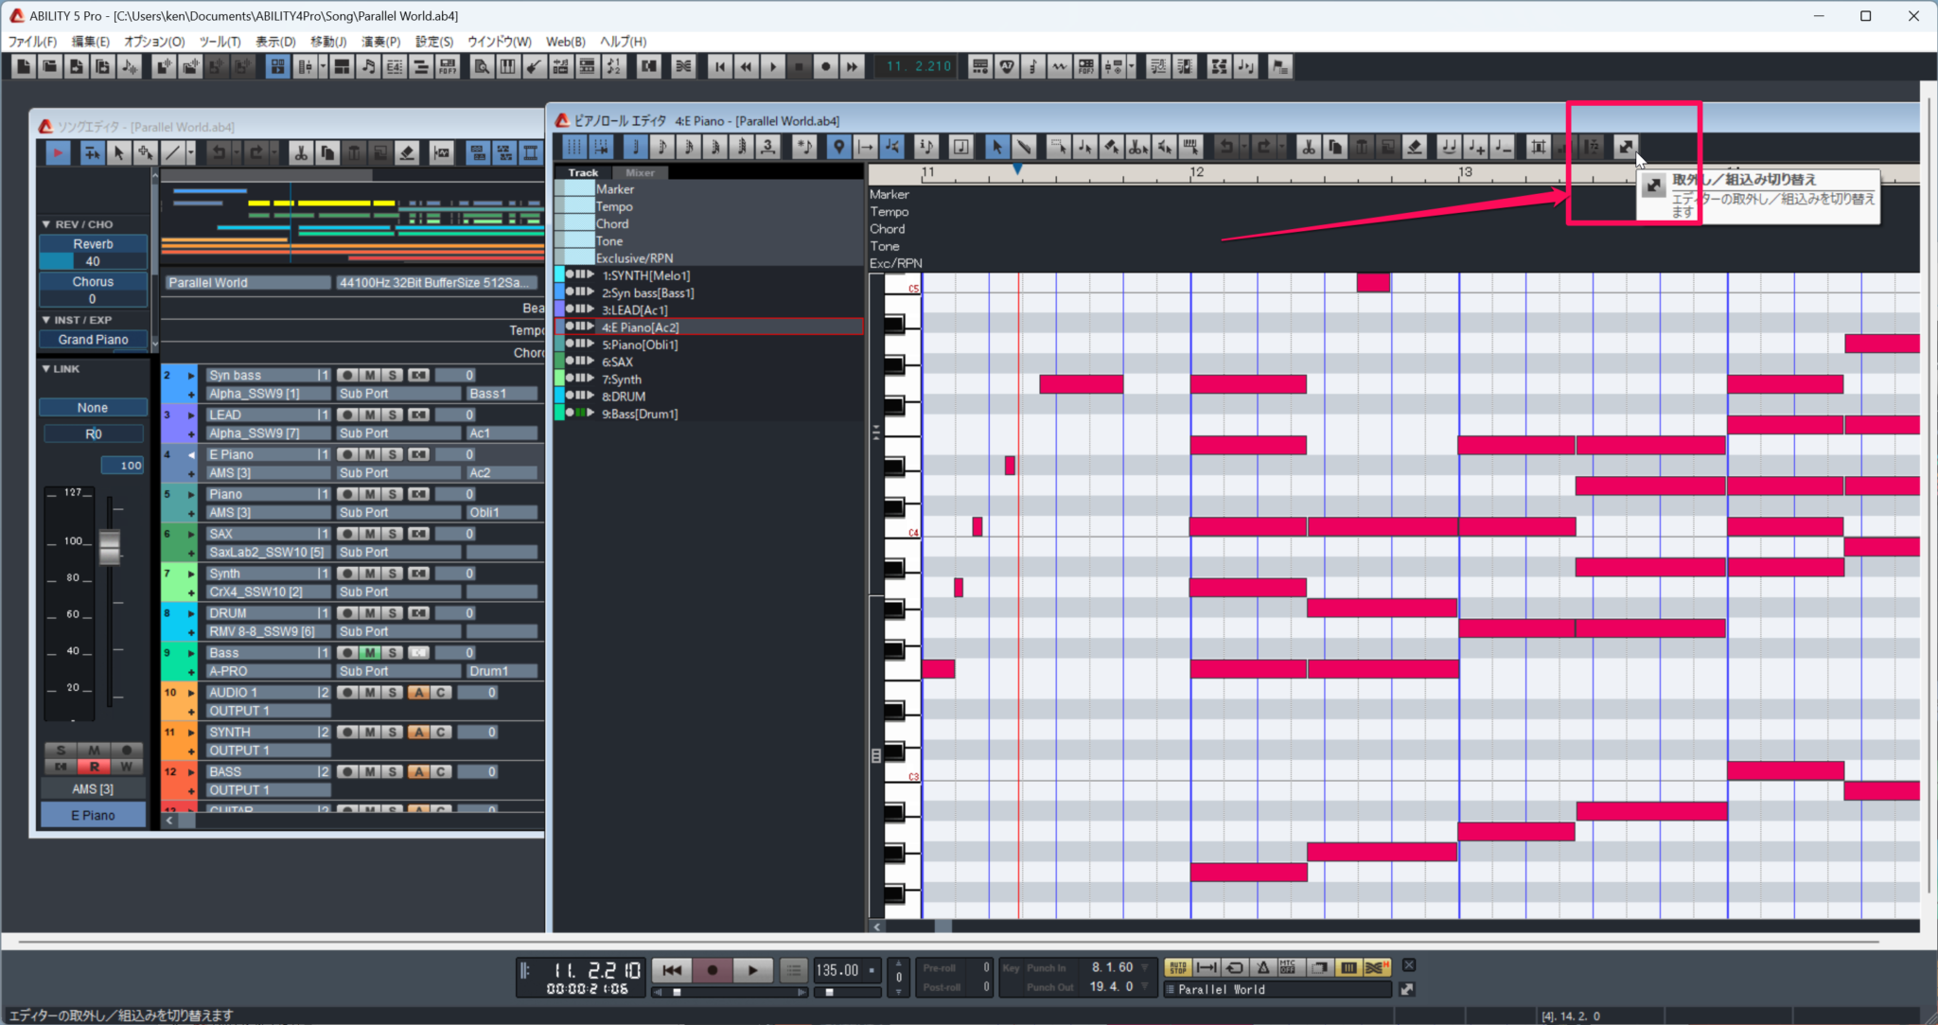Open the 演奏(P) menu
Image resolution: width=1938 pixels, height=1025 pixels.
coord(380,42)
